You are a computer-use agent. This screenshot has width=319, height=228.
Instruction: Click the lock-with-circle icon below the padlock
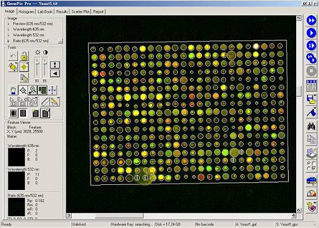point(24,78)
